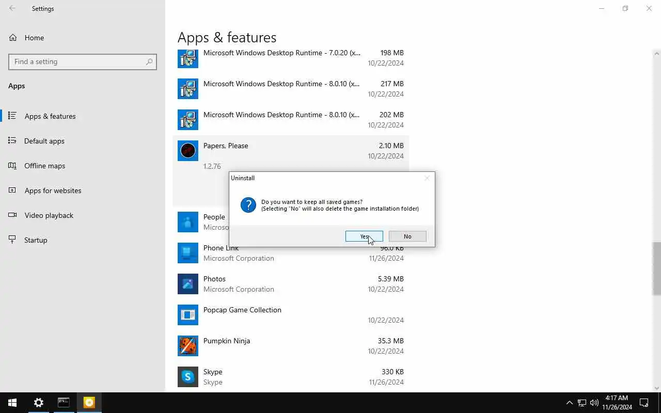
Task: Click the 35.3 MB size value
Action: [x=391, y=341]
